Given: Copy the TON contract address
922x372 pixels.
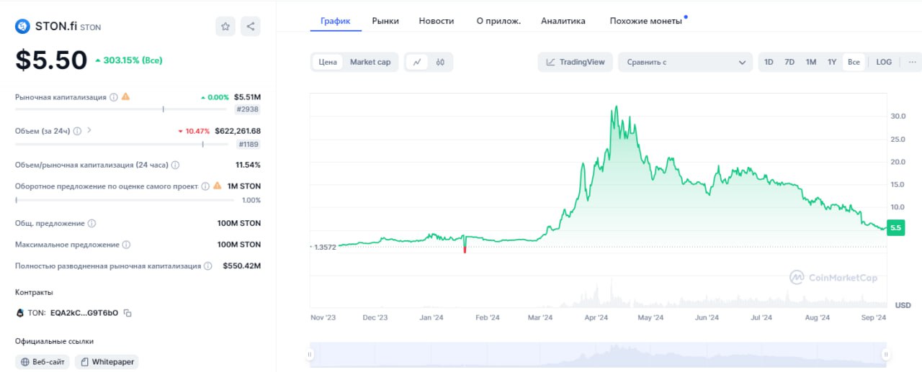Looking at the screenshot, I should coord(127,313).
